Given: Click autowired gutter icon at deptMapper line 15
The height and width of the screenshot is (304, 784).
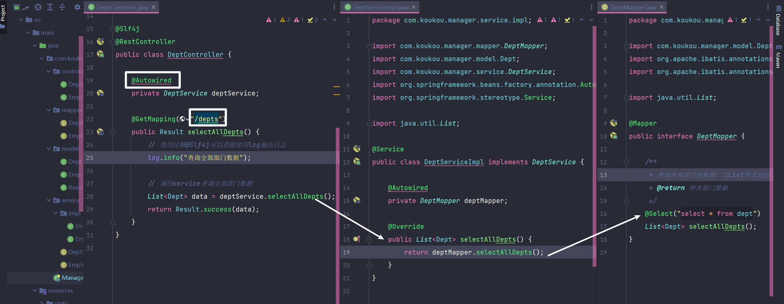Looking at the screenshot, I should 357,200.
